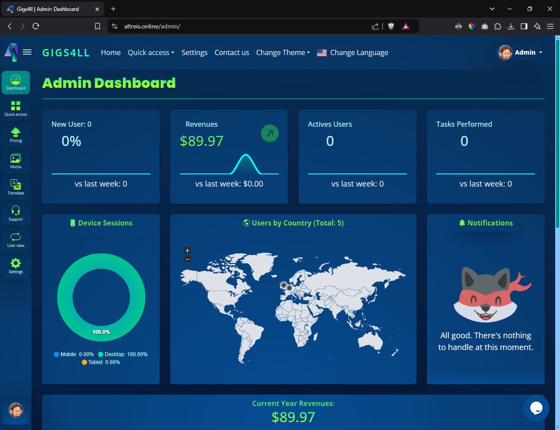The width and height of the screenshot is (560, 430).
Task: Open the Media sidebar section
Action: click(16, 161)
